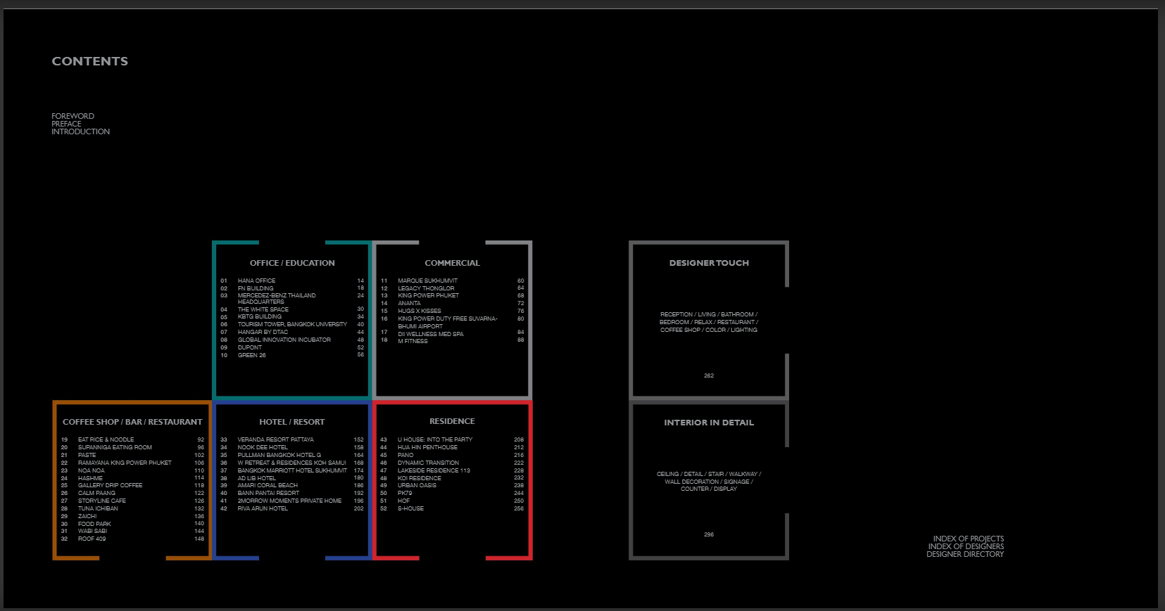The height and width of the screenshot is (611, 1165).
Task: Select PULLMAN BANGKOK HOTEL G entry
Action: (279, 455)
